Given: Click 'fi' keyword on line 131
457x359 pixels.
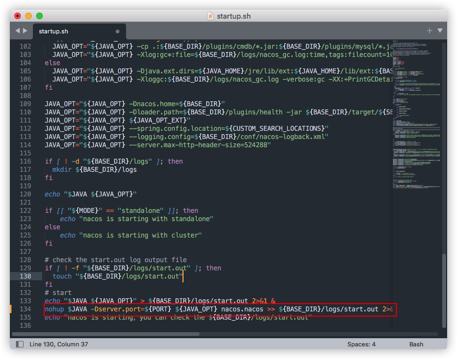Looking at the screenshot, I should [49, 284].
